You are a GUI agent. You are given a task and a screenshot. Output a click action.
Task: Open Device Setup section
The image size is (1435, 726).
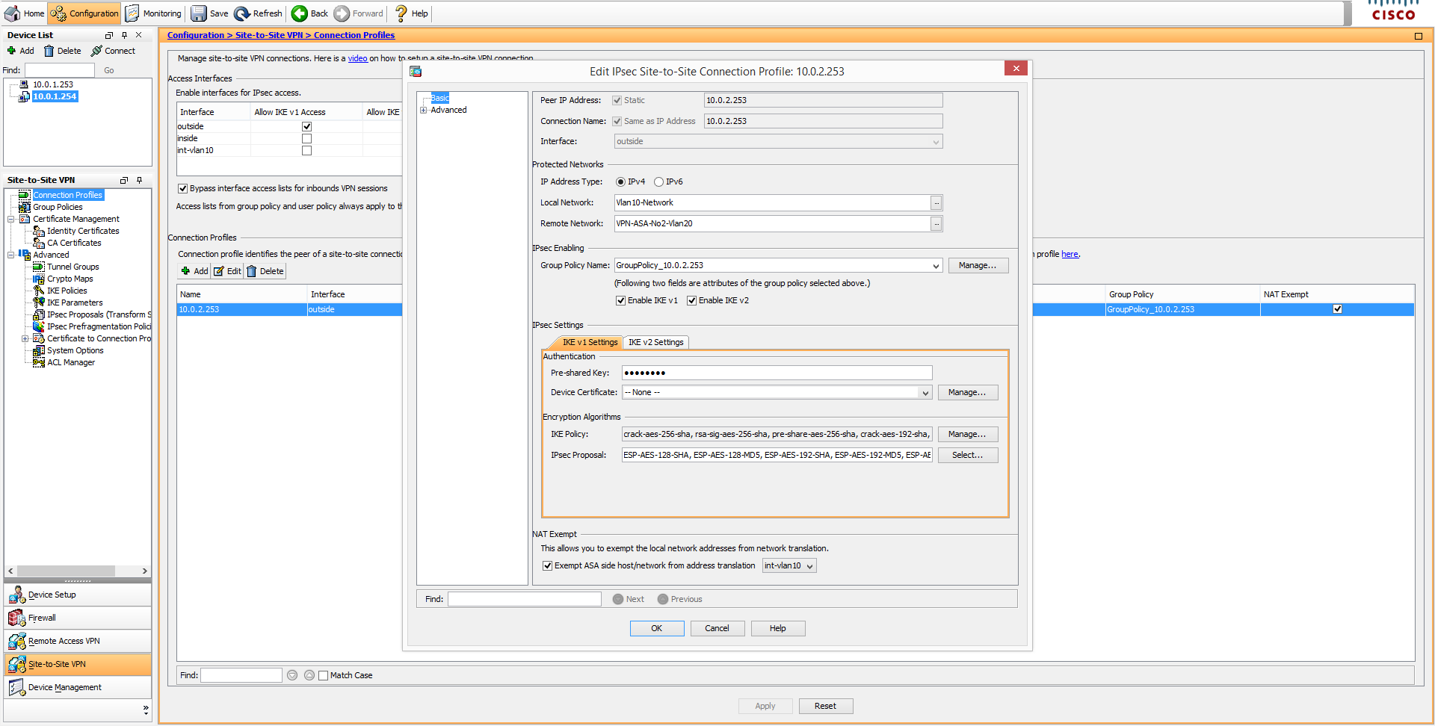click(78, 595)
